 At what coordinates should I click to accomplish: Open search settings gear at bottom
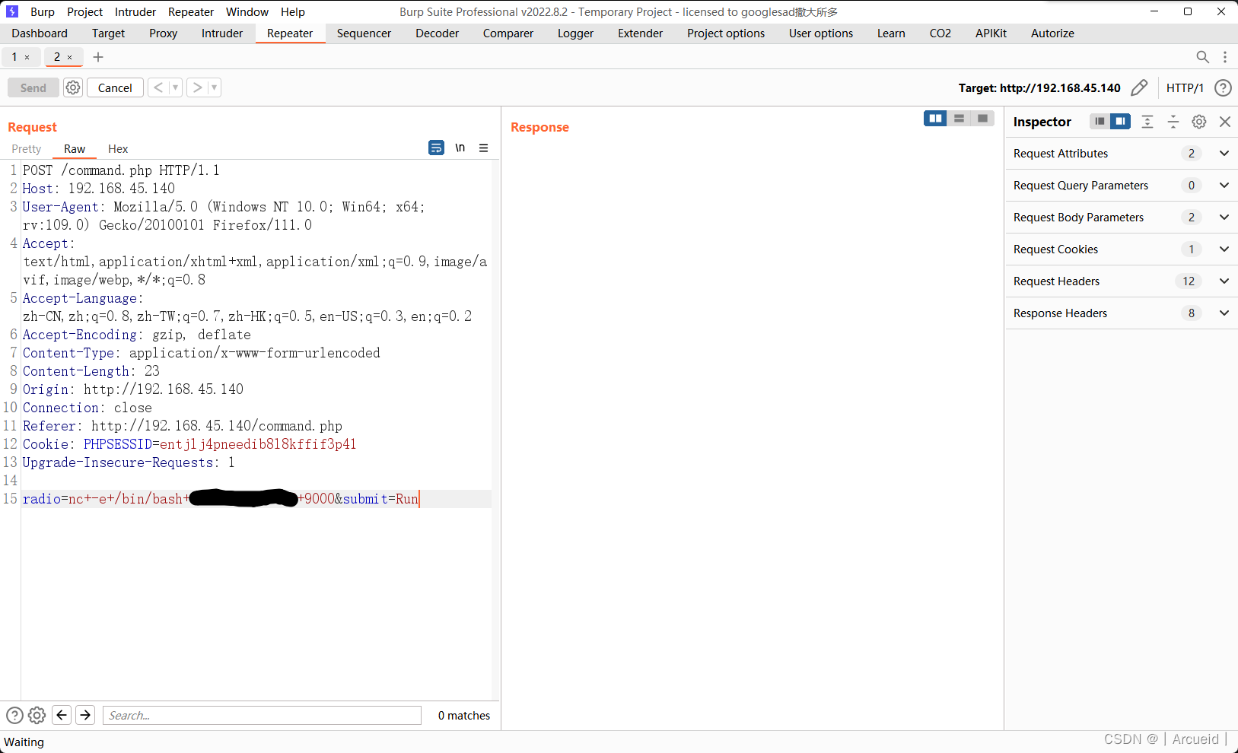click(37, 715)
